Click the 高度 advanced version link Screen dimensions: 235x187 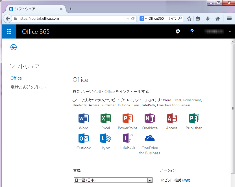pos(187,180)
